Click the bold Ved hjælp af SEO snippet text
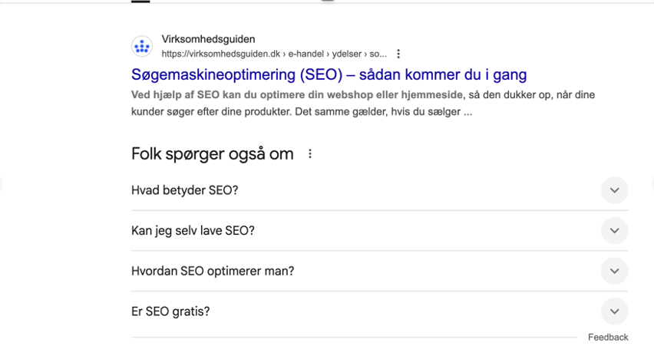Screen dimensions: 654x359 click(x=297, y=95)
